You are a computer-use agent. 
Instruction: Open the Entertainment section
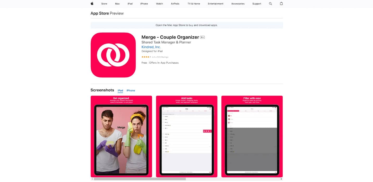215,4
